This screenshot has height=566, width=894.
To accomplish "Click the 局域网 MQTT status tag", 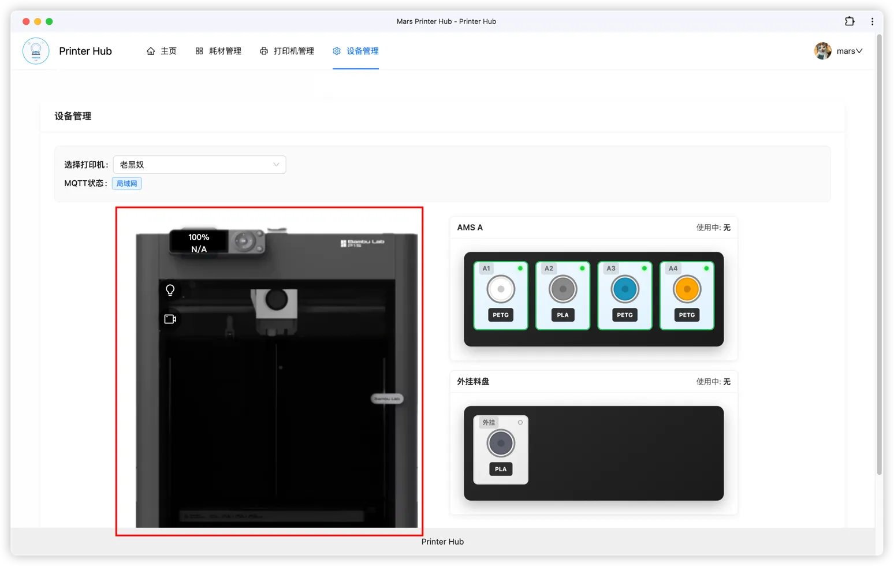I will (126, 184).
